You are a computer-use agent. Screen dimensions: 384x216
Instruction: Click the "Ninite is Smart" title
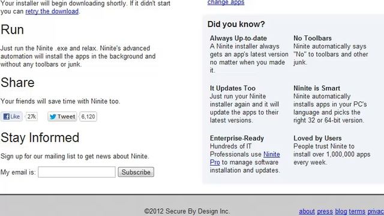(x=317, y=88)
